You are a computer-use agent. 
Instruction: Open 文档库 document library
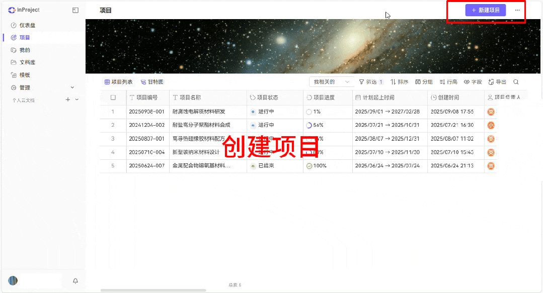[23, 62]
